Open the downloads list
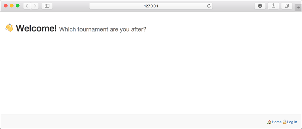Viewport: 302px width, 129px height. point(260,6)
